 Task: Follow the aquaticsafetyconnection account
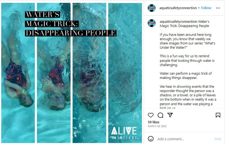pyautogui.click(x=206, y=8)
